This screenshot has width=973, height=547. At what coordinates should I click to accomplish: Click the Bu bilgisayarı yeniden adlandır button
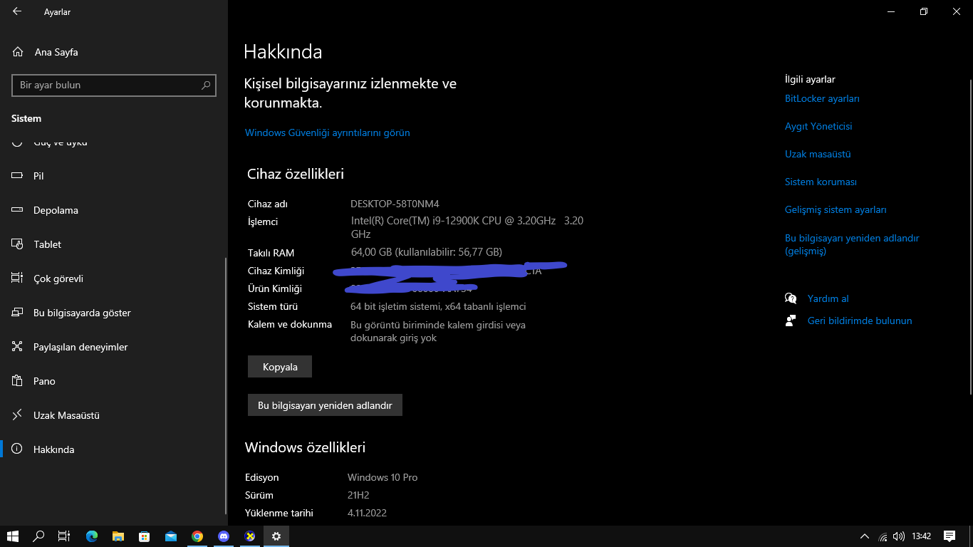pos(325,405)
